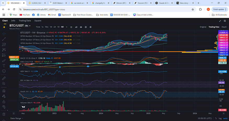Open the Fibonacci retracement tools
Screen dimensions: 229x121
click(4, 44)
